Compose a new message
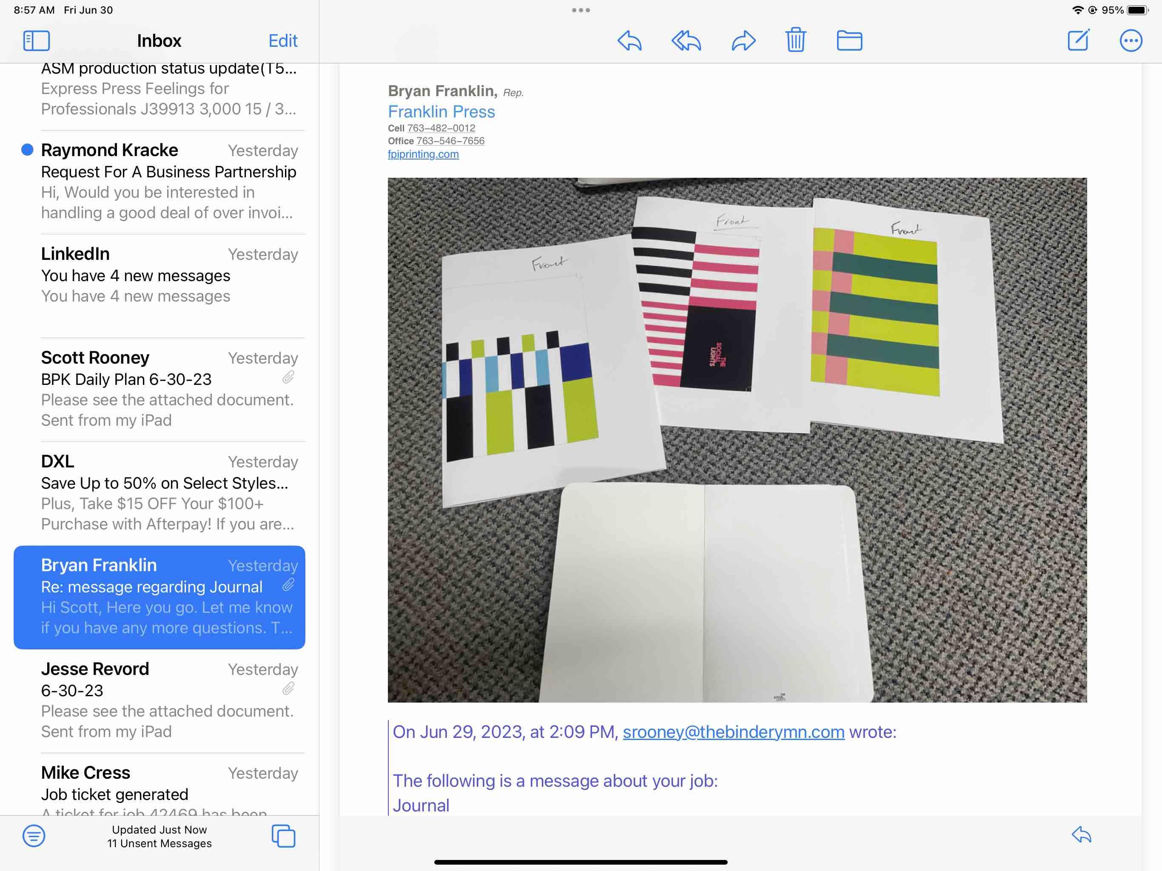The width and height of the screenshot is (1162, 871). click(1079, 40)
